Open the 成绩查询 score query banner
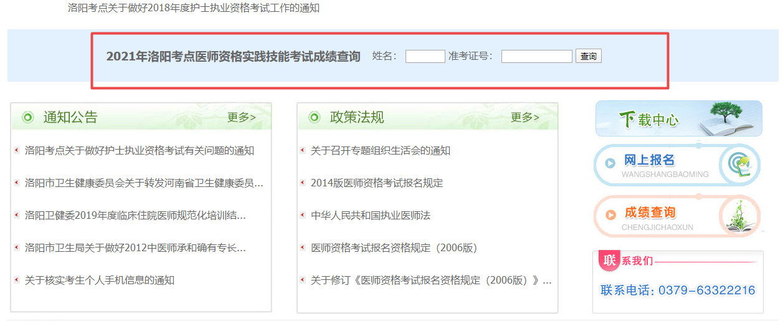783x321 pixels. point(677,217)
